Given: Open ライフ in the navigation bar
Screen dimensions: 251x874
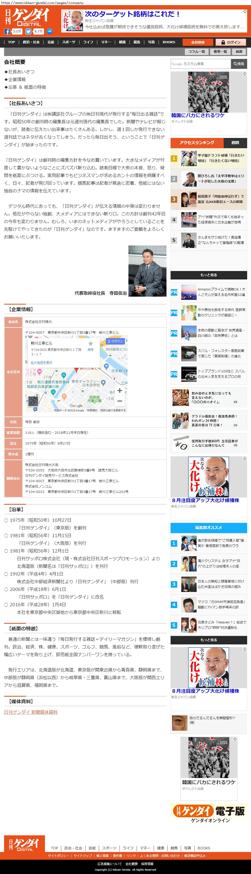Looking at the screenshot, I should 88,42.
